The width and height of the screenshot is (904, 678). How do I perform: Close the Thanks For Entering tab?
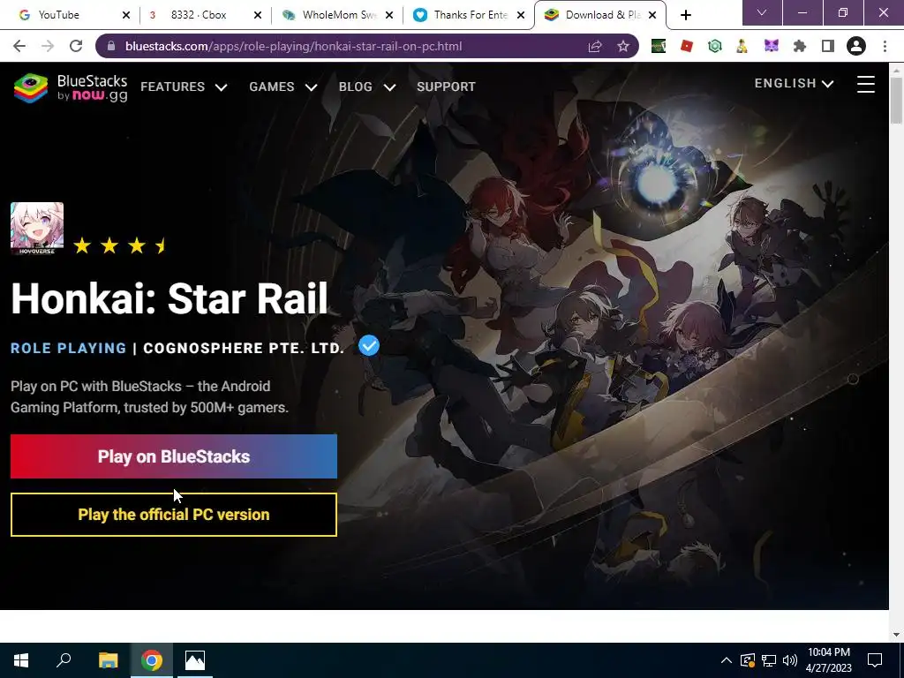click(x=521, y=15)
